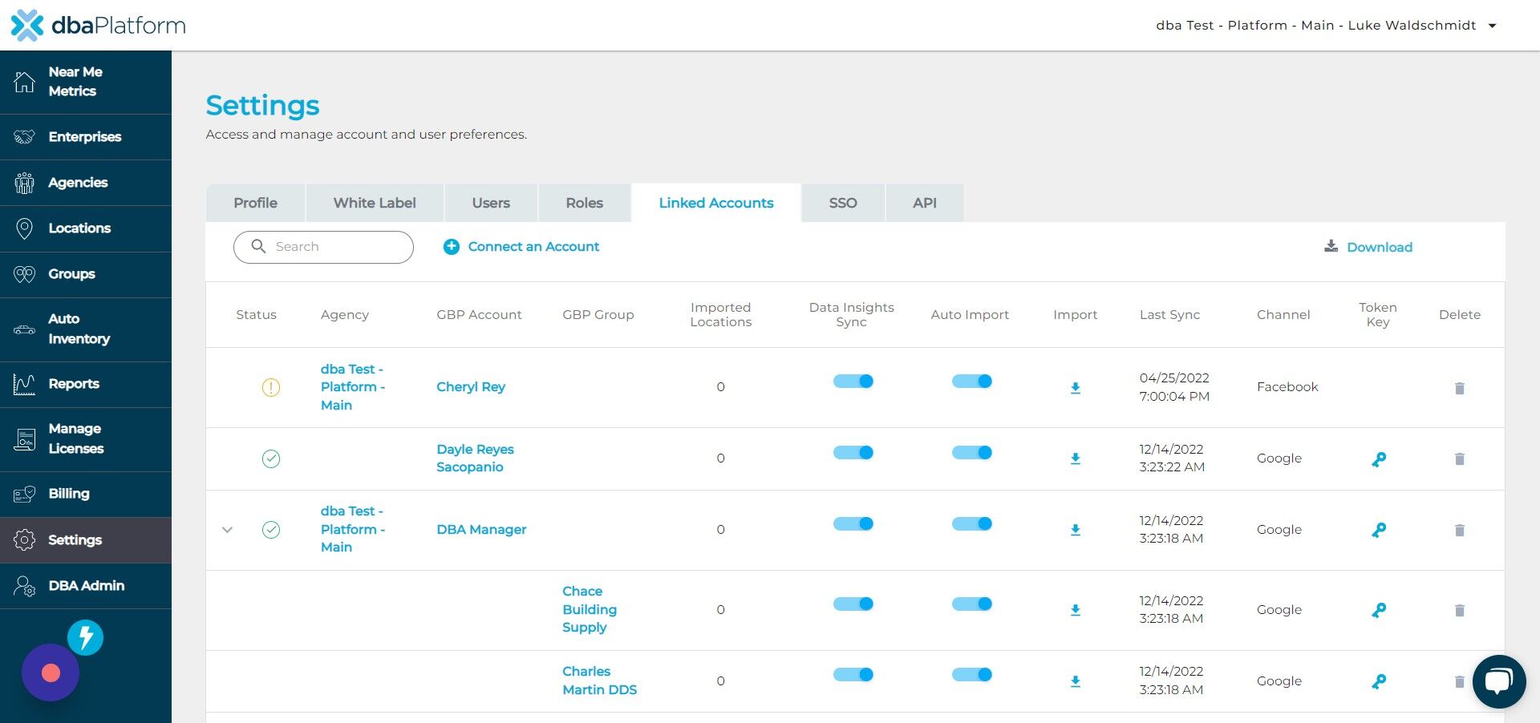The image size is (1540, 723).
Task: Open Reports chart icon in sidebar
Action: click(x=25, y=384)
